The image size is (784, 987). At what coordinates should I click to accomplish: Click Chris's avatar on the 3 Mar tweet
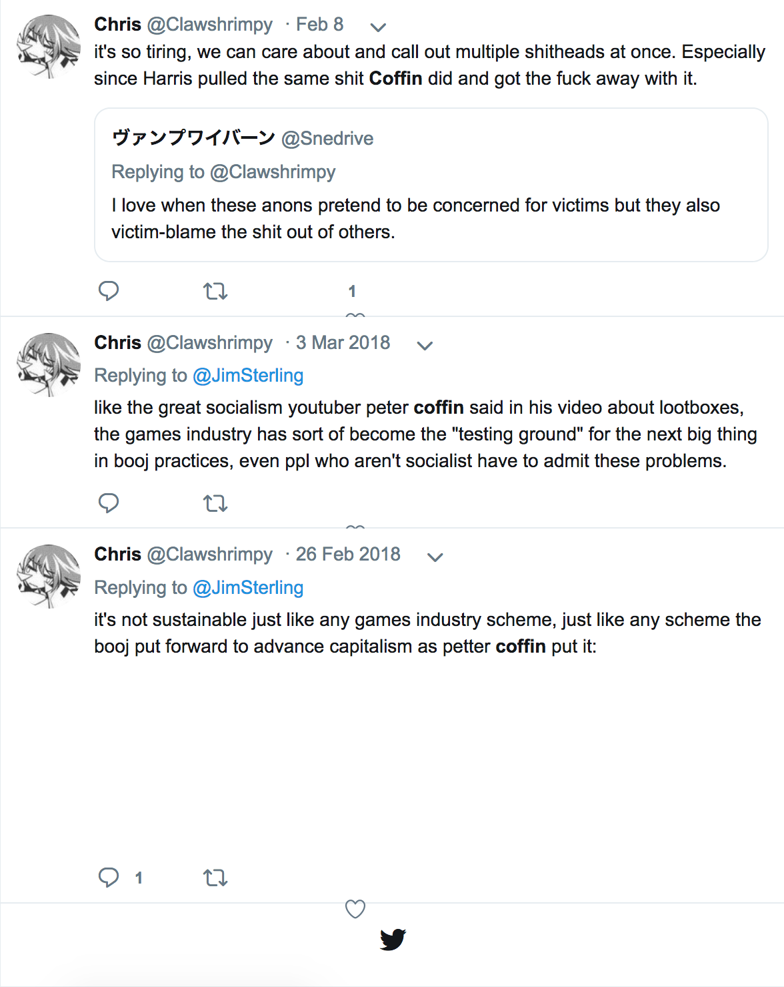pos(49,365)
